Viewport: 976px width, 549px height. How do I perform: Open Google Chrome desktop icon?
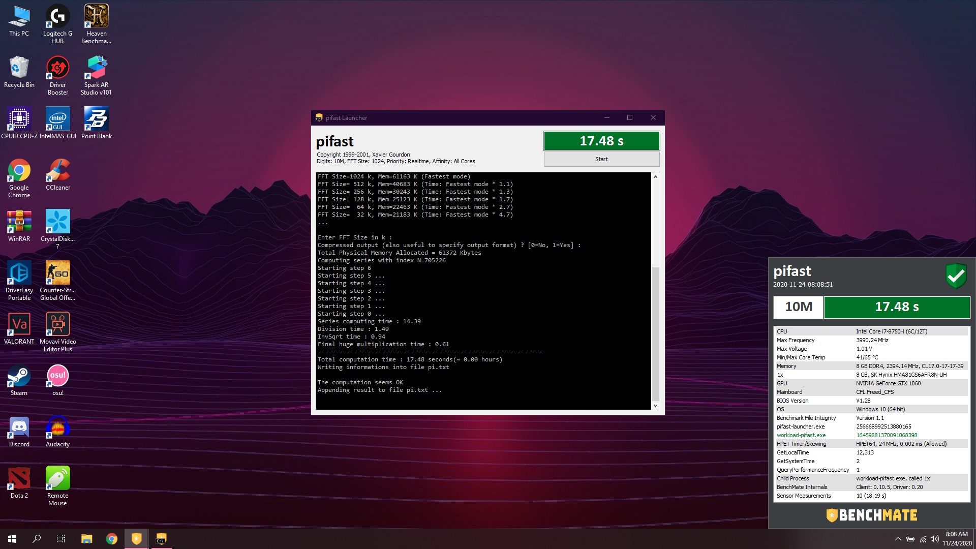(x=19, y=178)
